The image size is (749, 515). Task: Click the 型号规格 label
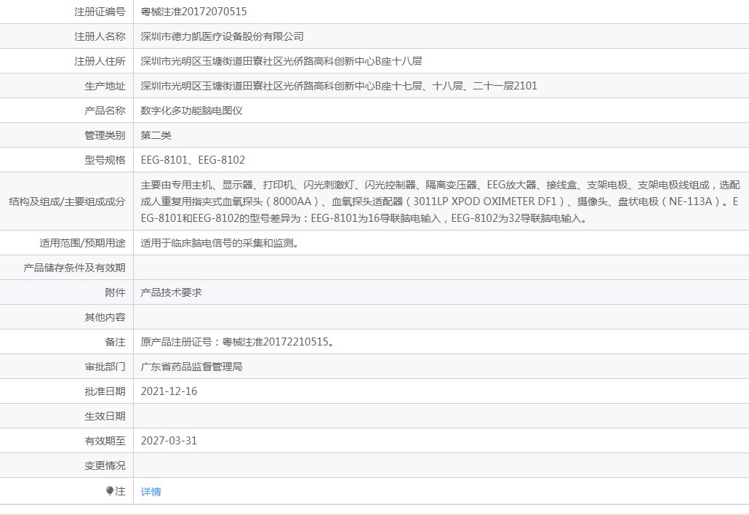[105, 160]
